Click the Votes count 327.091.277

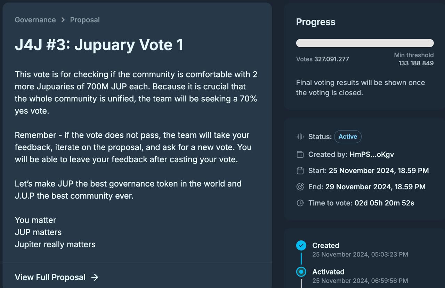click(x=332, y=59)
